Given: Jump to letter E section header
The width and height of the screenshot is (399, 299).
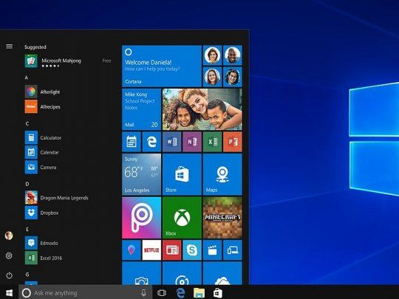Looking at the screenshot, I should (27, 230).
